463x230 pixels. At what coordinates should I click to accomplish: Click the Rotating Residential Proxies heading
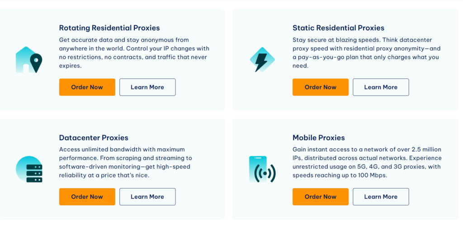tap(109, 28)
